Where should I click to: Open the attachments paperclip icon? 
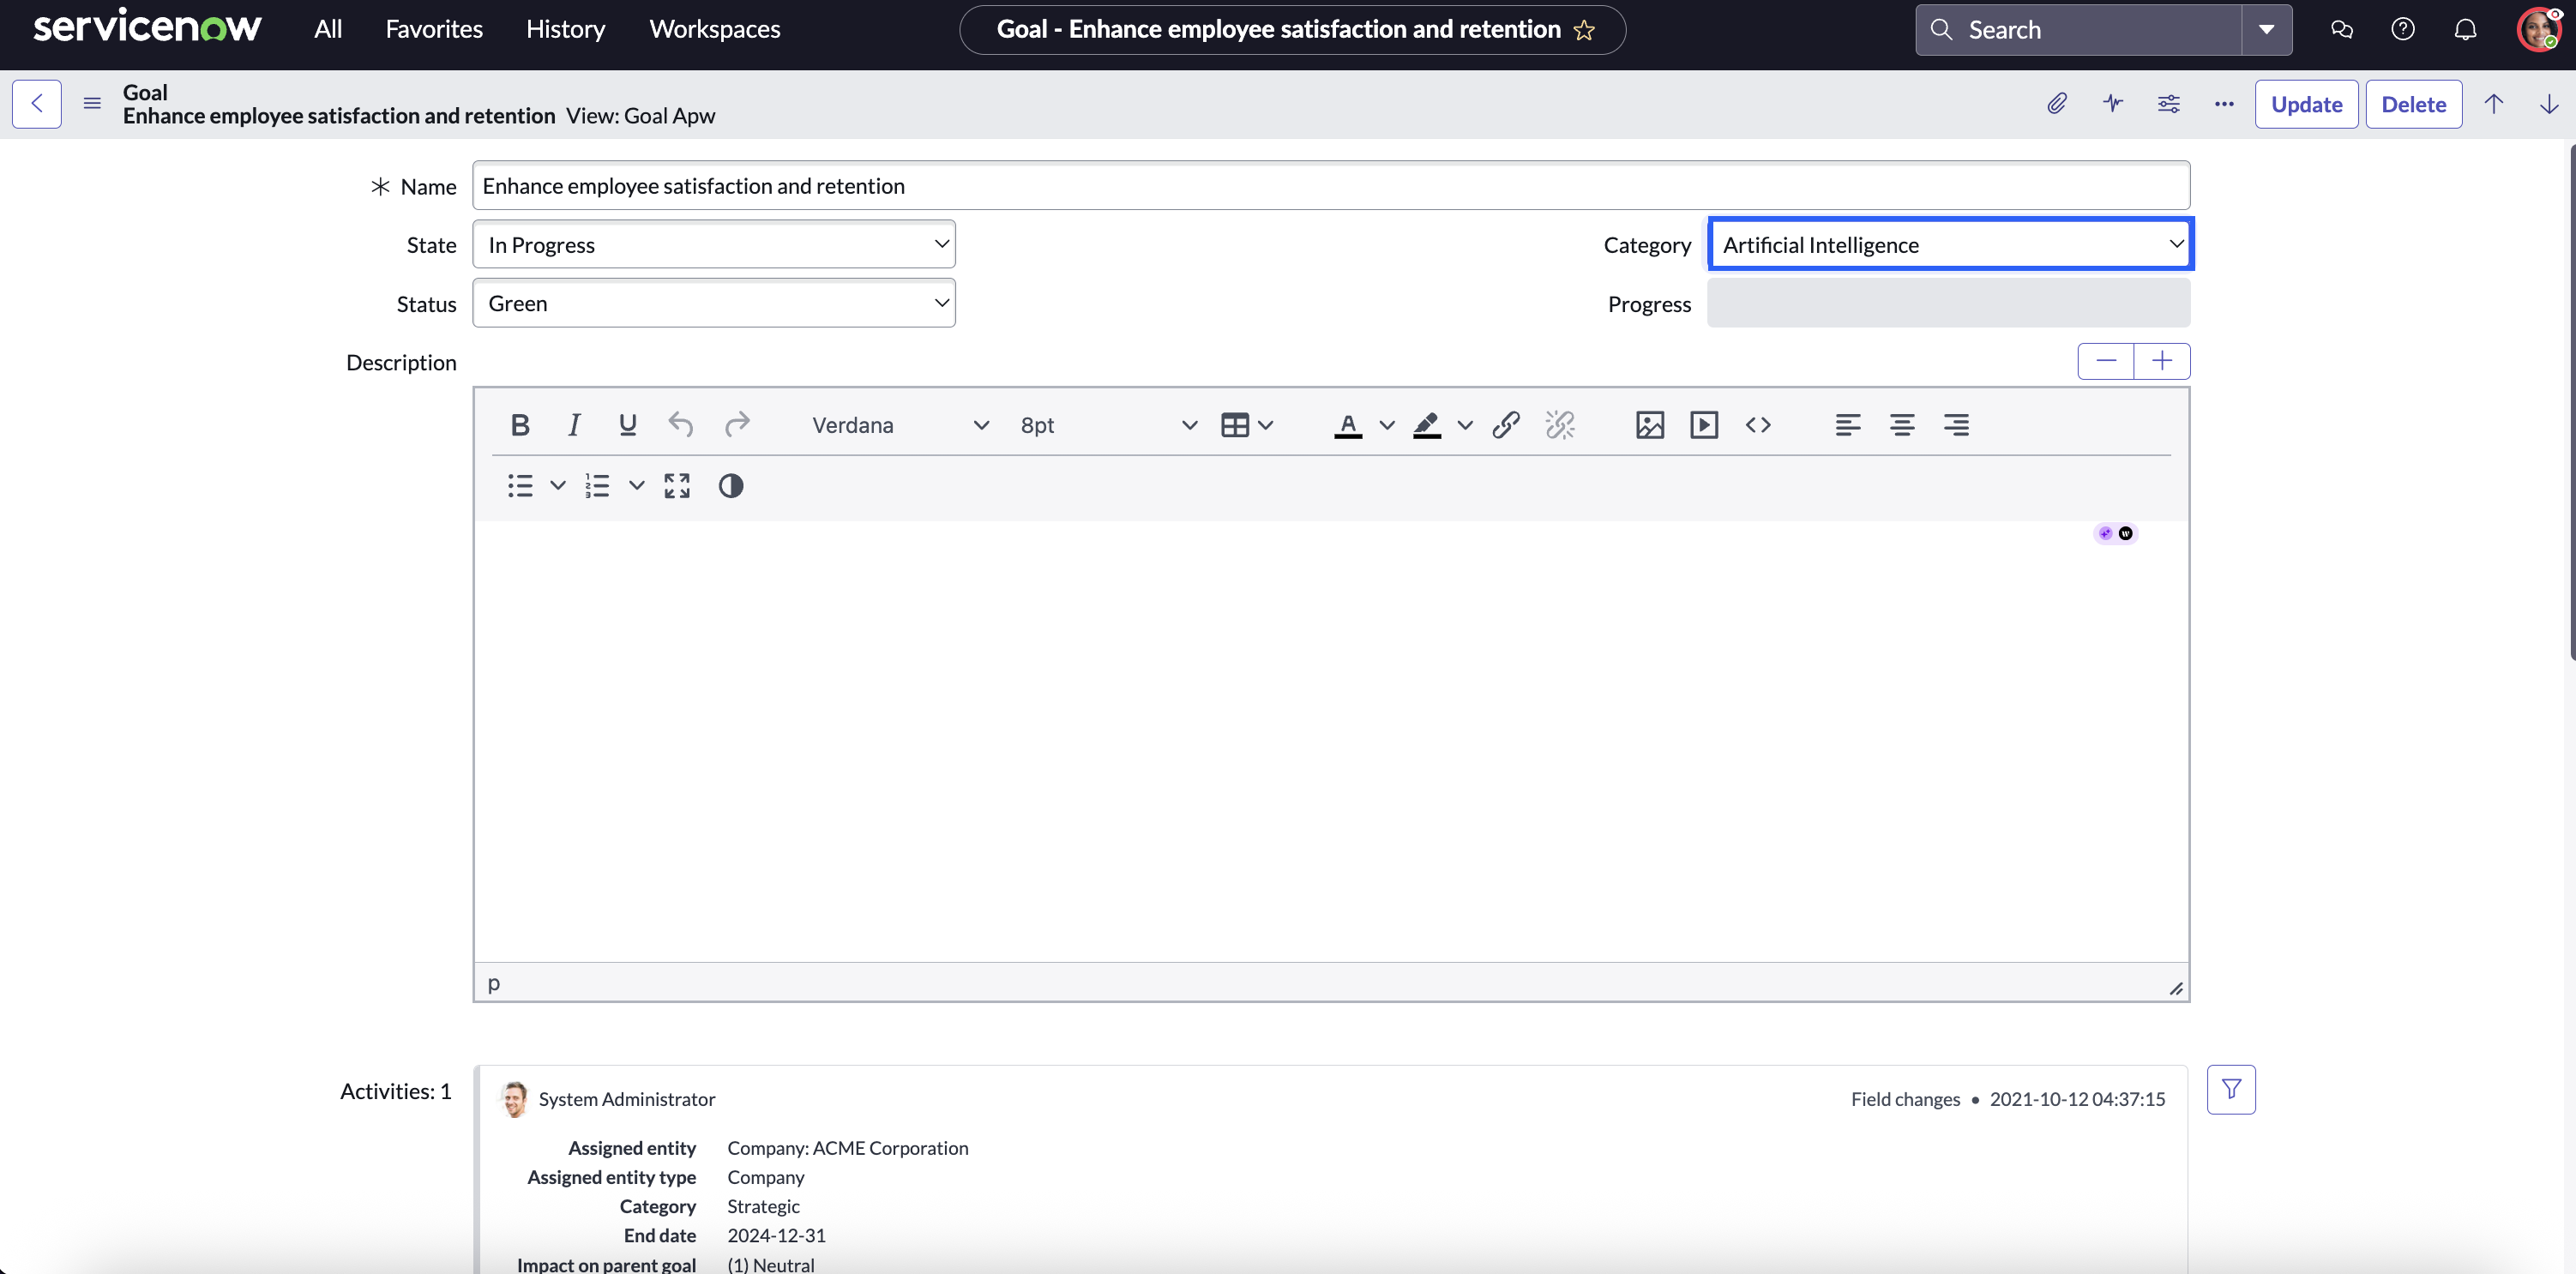coord(2056,104)
